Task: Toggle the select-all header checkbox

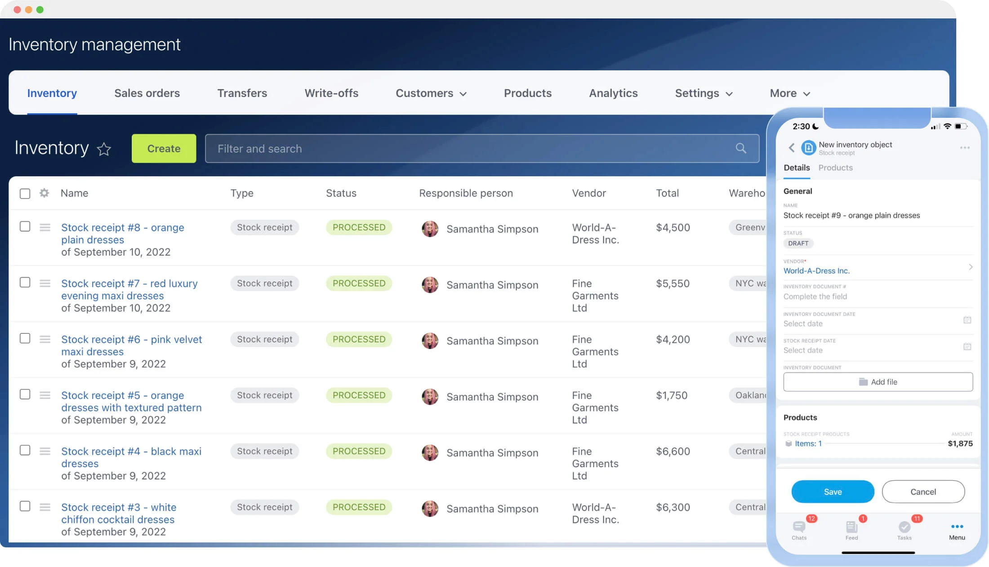Action: (x=25, y=194)
